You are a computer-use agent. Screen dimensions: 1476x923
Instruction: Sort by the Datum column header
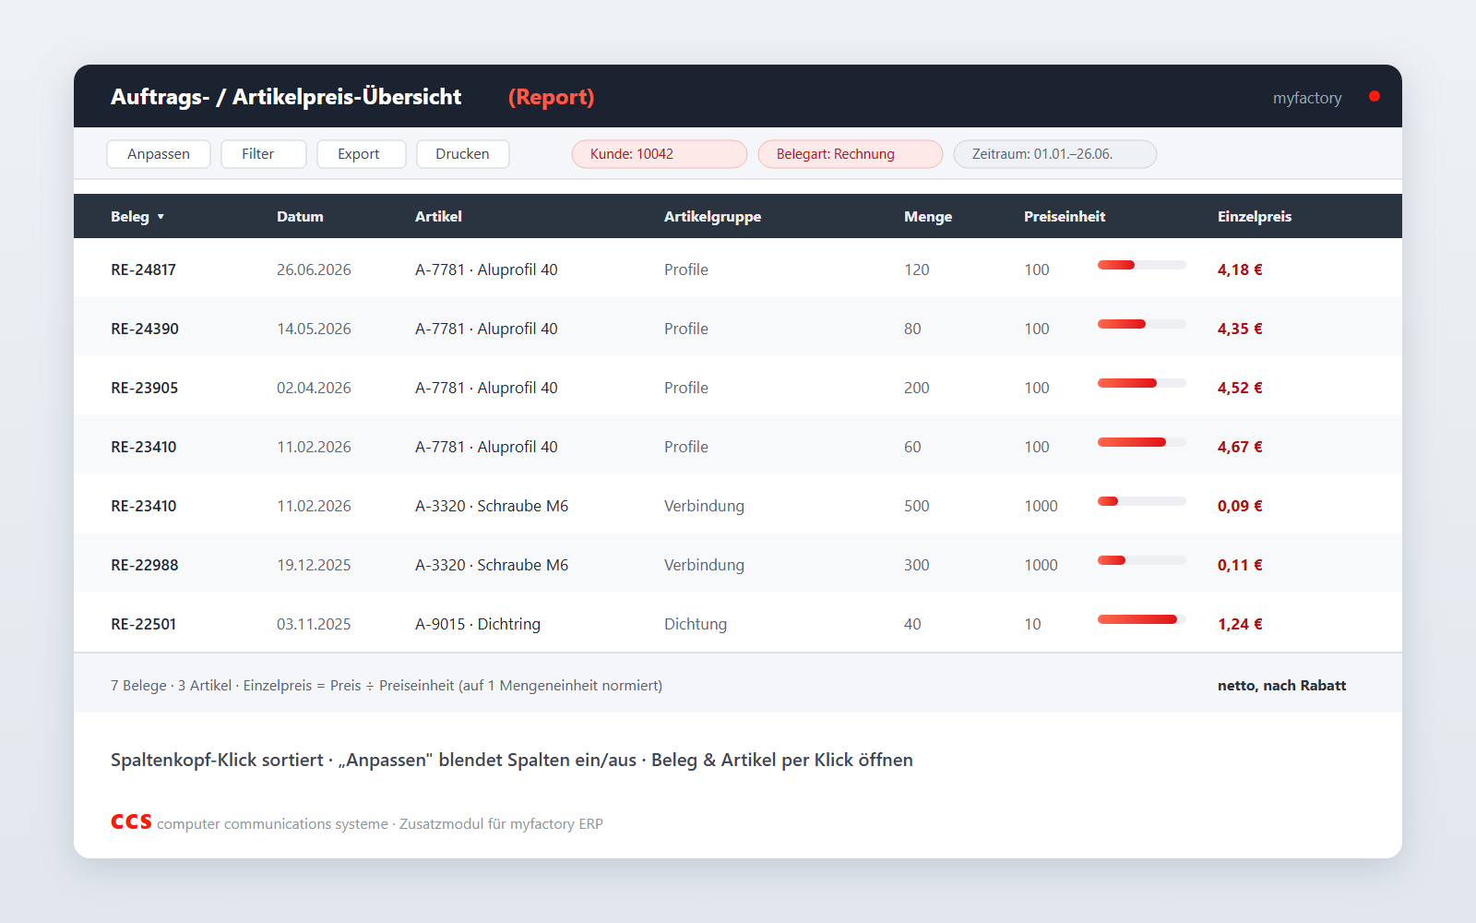pyautogui.click(x=300, y=217)
